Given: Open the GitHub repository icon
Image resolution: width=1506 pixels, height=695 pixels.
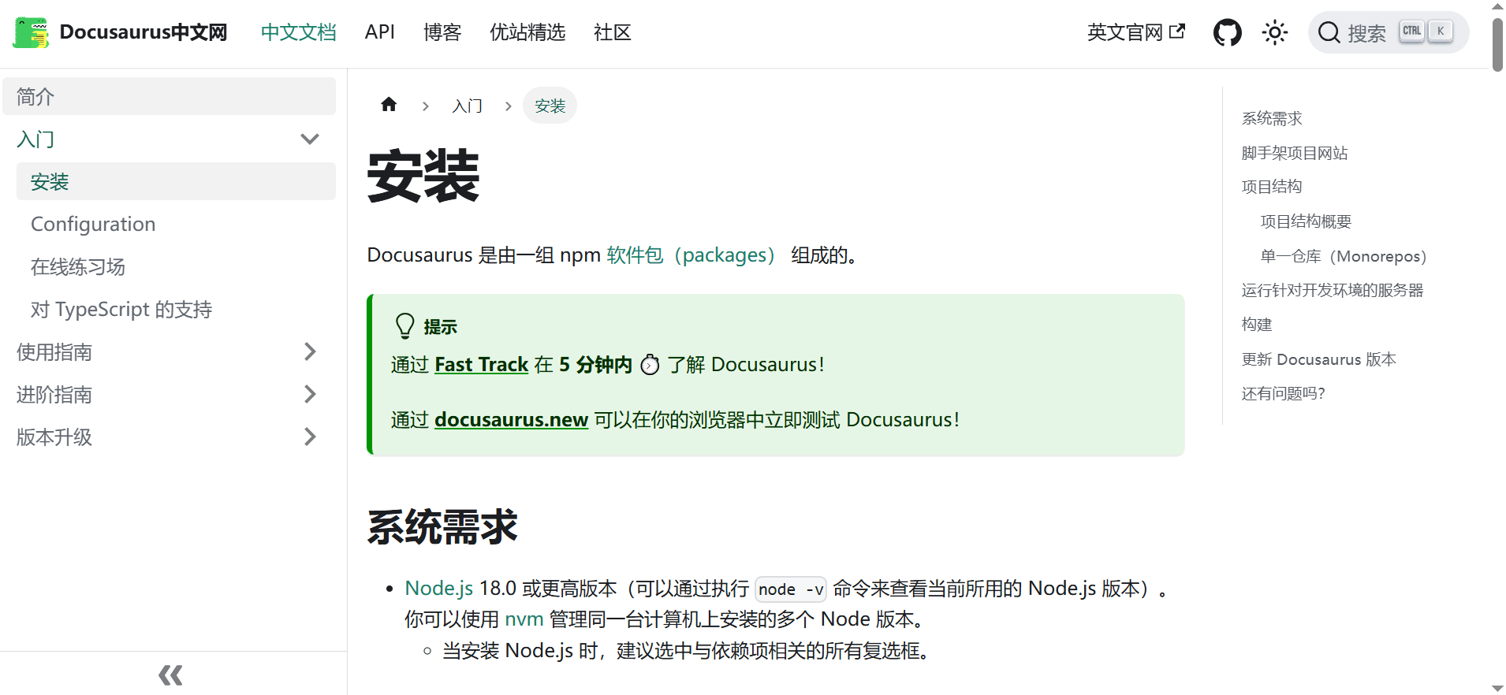Looking at the screenshot, I should [x=1227, y=32].
